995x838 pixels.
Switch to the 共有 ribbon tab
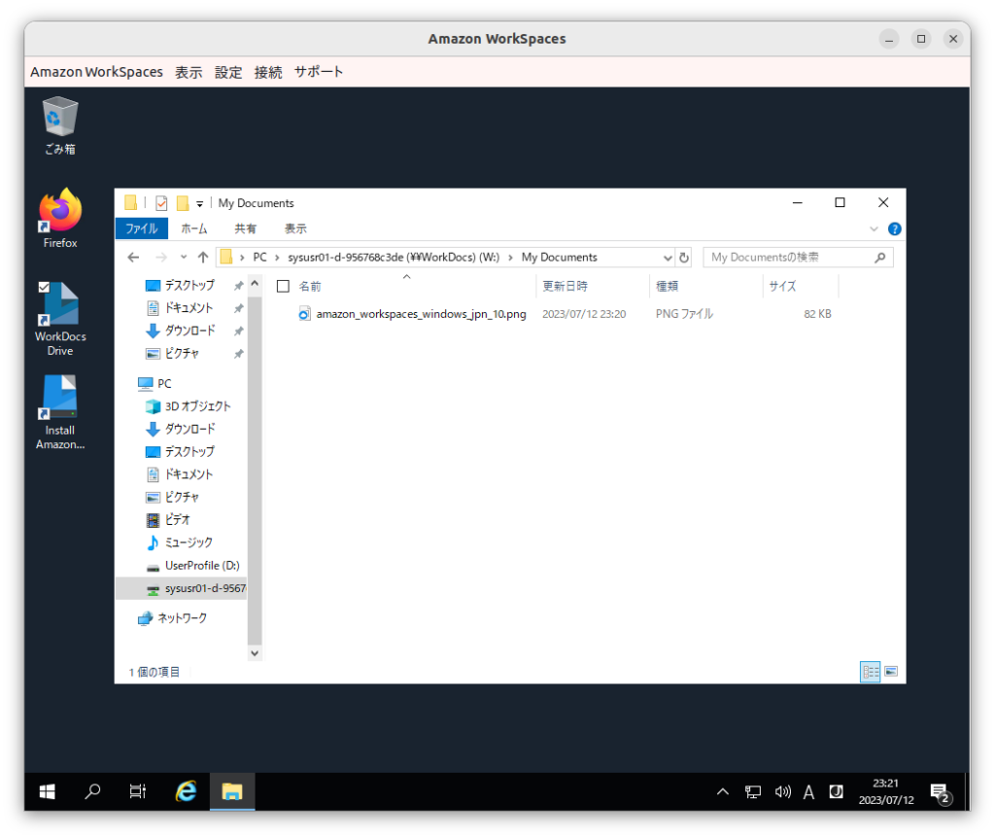pyautogui.click(x=245, y=227)
